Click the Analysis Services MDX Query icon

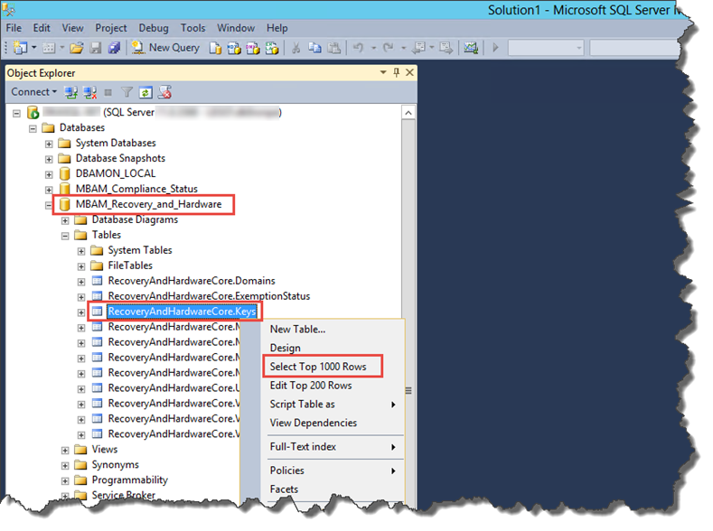tap(234, 48)
